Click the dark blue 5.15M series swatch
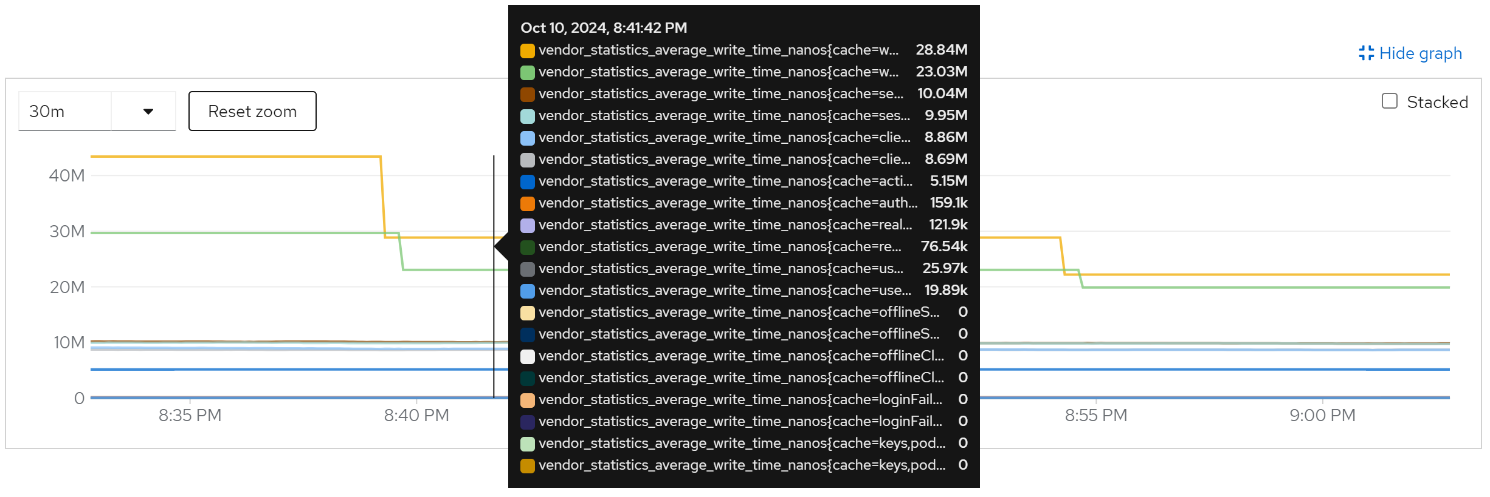The image size is (1490, 497). (x=528, y=181)
